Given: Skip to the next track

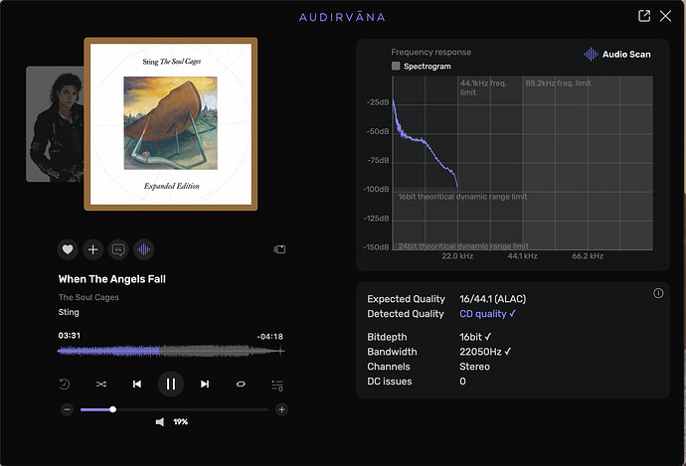Looking at the screenshot, I should pyautogui.click(x=205, y=384).
